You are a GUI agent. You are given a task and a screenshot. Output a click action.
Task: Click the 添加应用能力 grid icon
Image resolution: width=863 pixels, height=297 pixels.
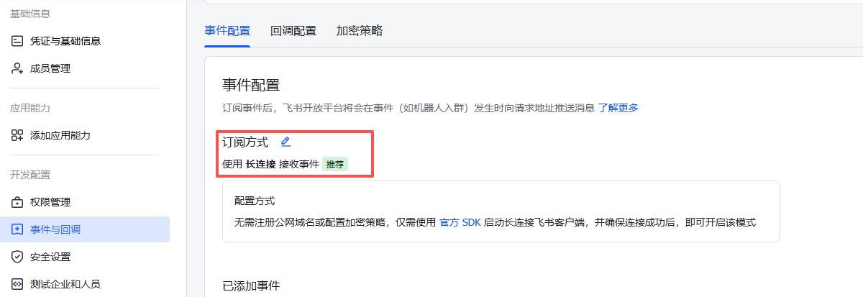tap(17, 135)
